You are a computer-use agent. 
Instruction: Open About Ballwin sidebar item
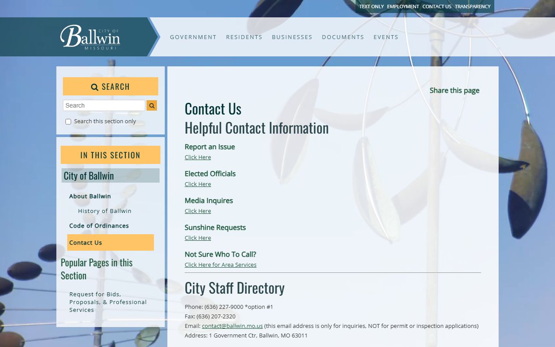(90, 196)
